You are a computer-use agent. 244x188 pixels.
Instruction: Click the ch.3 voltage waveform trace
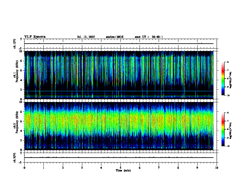pyautogui.click(x=119, y=158)
